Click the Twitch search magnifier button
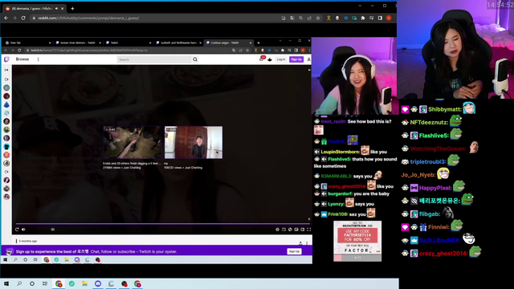The width and height of the screenshot is (514, 289). pyautogui.click(x=195, y=59)
